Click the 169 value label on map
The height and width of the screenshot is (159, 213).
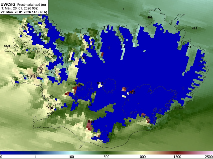pos(25,76)
